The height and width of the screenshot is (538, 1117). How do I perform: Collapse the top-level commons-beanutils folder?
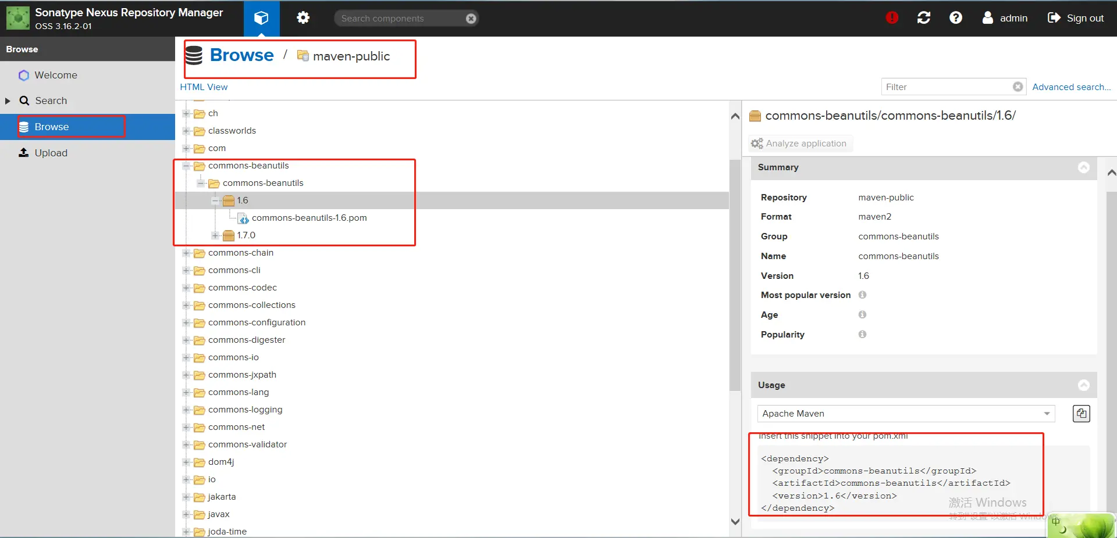(x=186, y=166)
